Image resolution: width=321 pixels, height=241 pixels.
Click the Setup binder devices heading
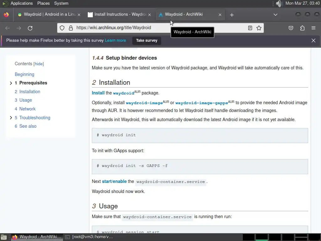pos(124,58)
